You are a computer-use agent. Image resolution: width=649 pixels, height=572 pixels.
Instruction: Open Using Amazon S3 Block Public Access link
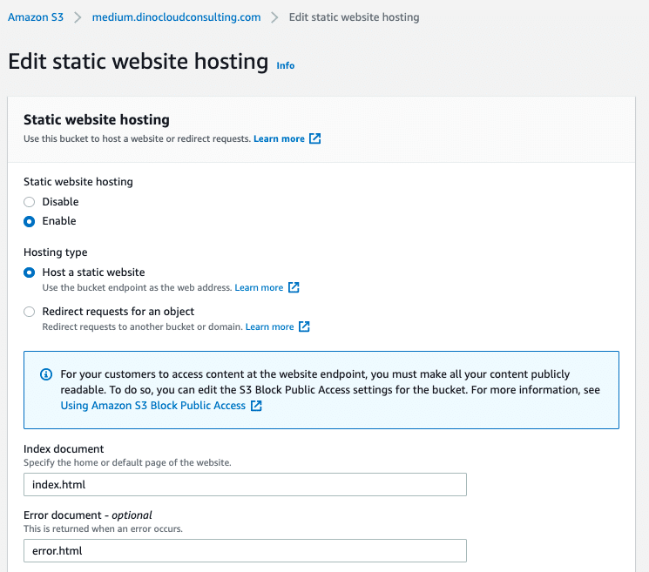152,406
